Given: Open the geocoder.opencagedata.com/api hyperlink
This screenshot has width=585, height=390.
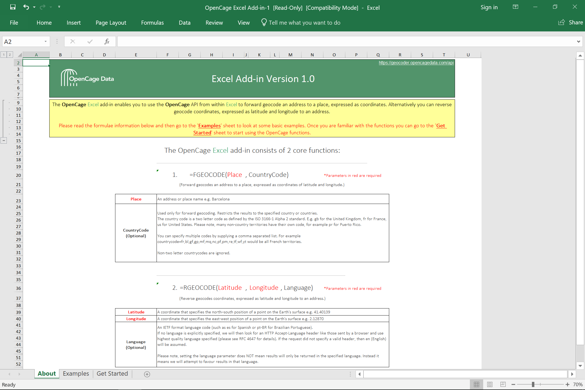Looking at the screenshot, I should [416, 63].
